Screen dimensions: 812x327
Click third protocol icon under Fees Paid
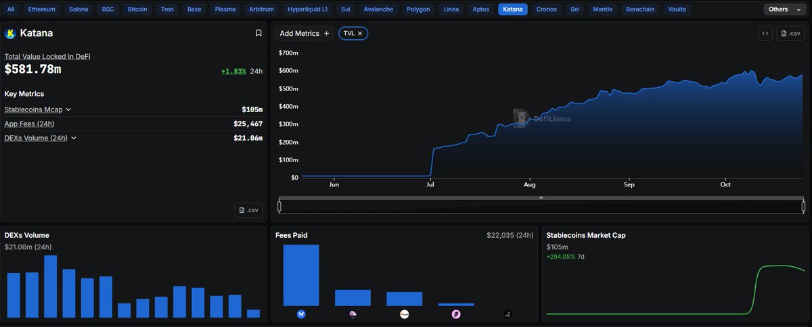pos(405,314)
